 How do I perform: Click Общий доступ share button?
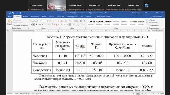coord(156,17)
